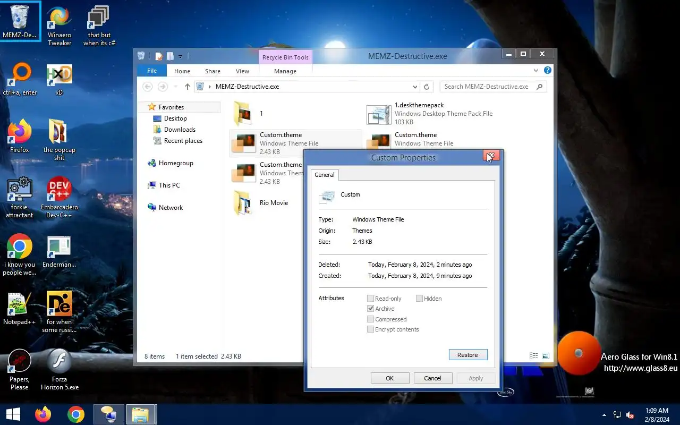Select the General tab in Custom Properties
Viewport: 680px width, 425px height.
(325, 175)
